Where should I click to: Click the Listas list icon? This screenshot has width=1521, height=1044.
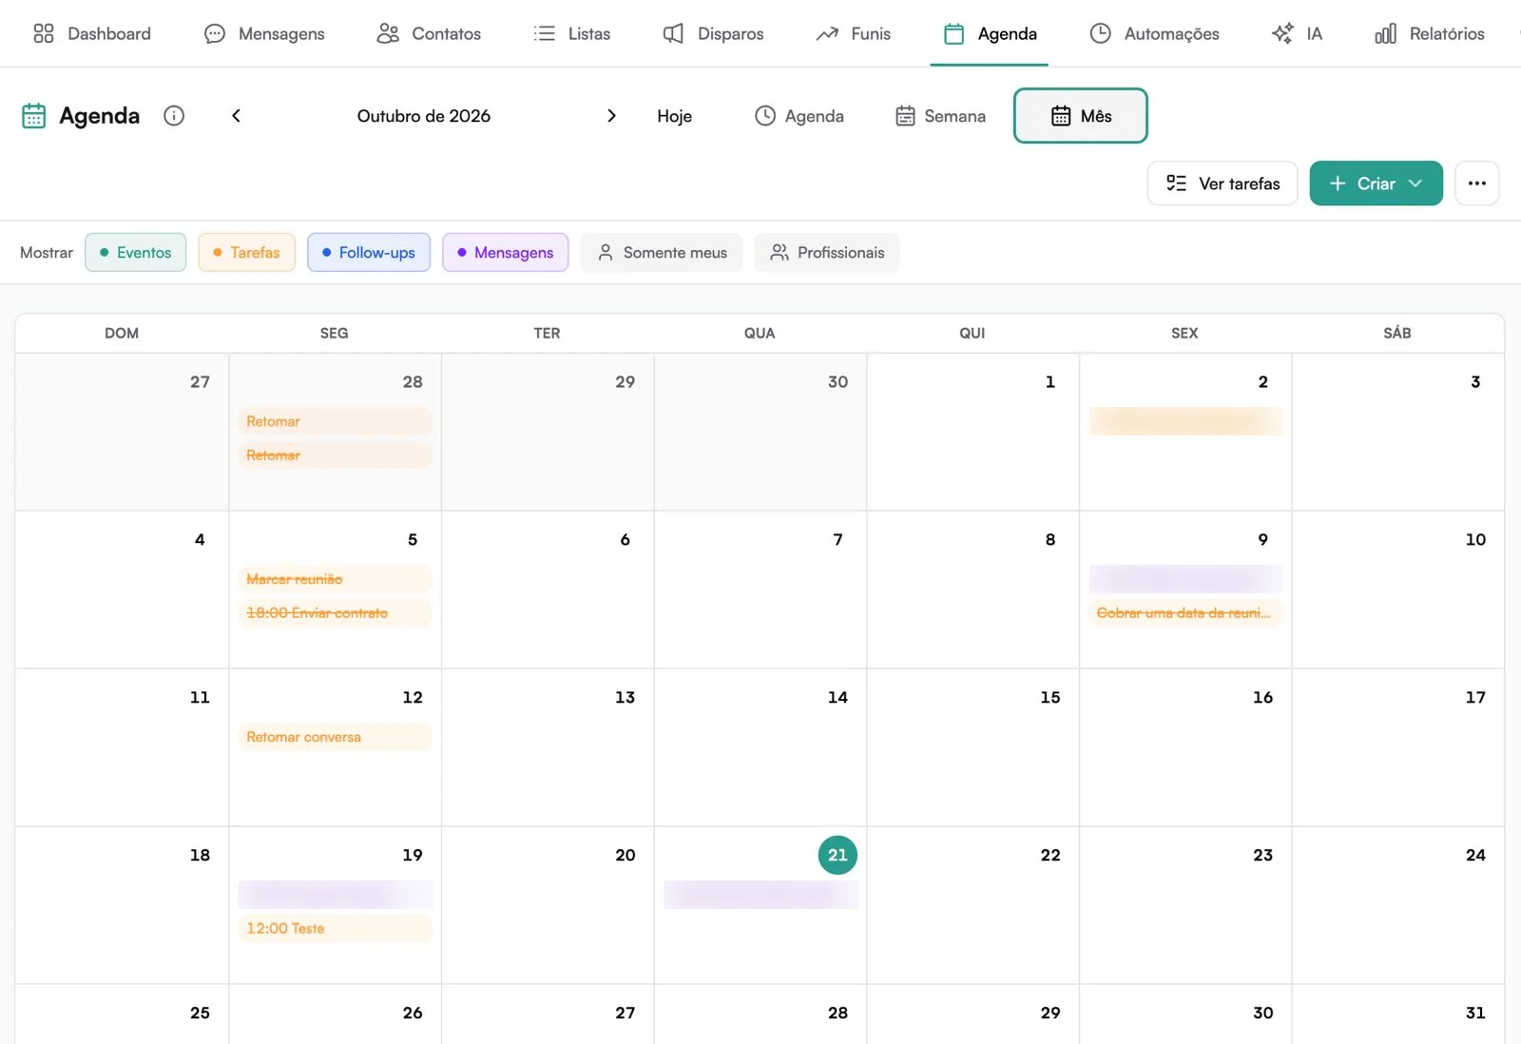click(545, 33)
